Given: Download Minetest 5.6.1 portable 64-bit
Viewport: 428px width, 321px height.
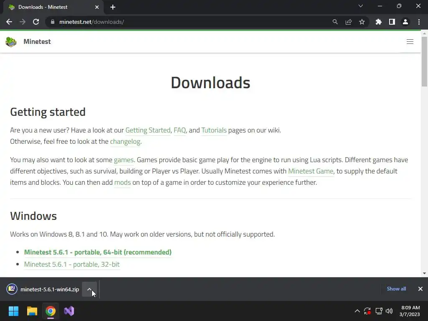Looking at the screenshot, I should coord(98,252).
